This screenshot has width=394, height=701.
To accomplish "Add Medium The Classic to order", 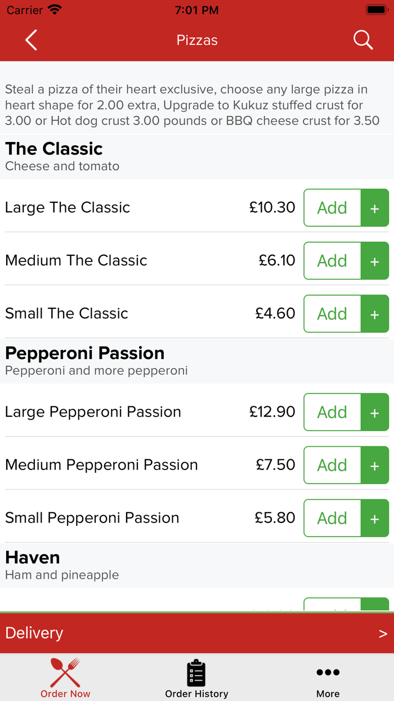I will (332, 261).
